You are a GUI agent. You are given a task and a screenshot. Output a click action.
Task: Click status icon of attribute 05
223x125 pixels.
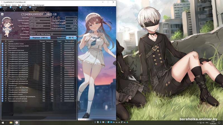pyautogui.click(x=3, y=46)
